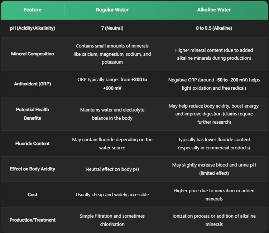Select the Cost row label
The image size is (269, 233).
(33, 195)
